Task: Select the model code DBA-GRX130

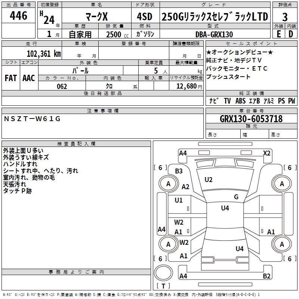Action: point(214,34)
